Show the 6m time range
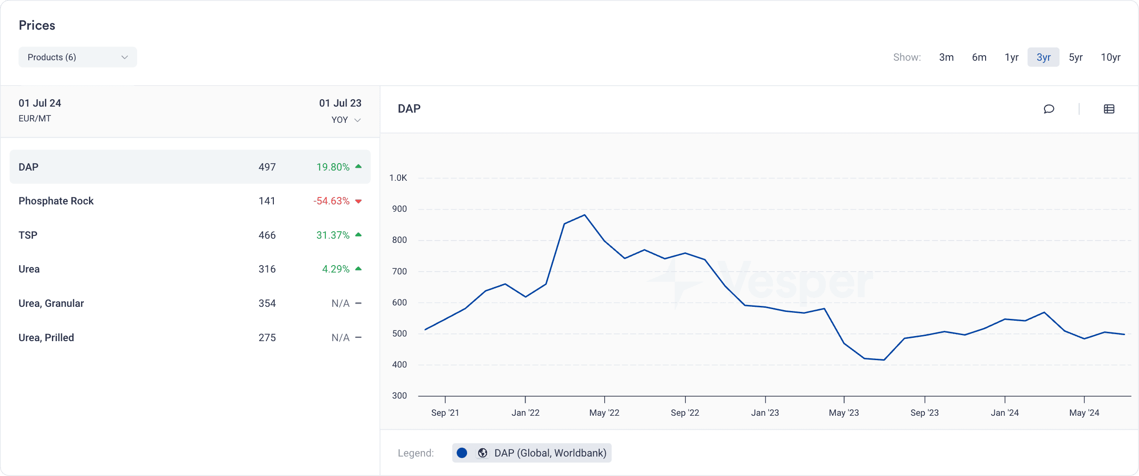The image size is (1139, 476). click(x=979, y=57)
